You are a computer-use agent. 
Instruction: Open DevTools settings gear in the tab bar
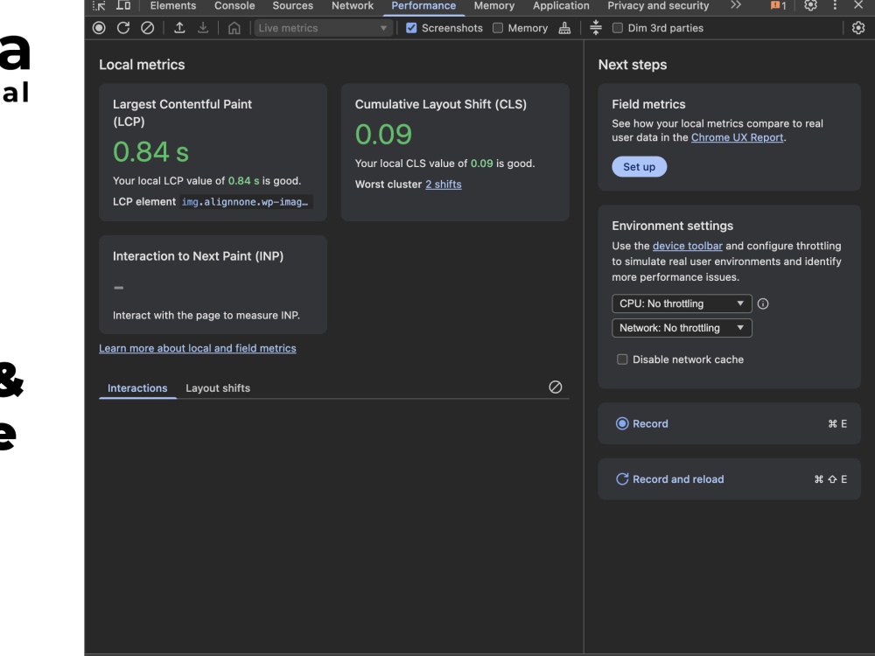(810, 5)
